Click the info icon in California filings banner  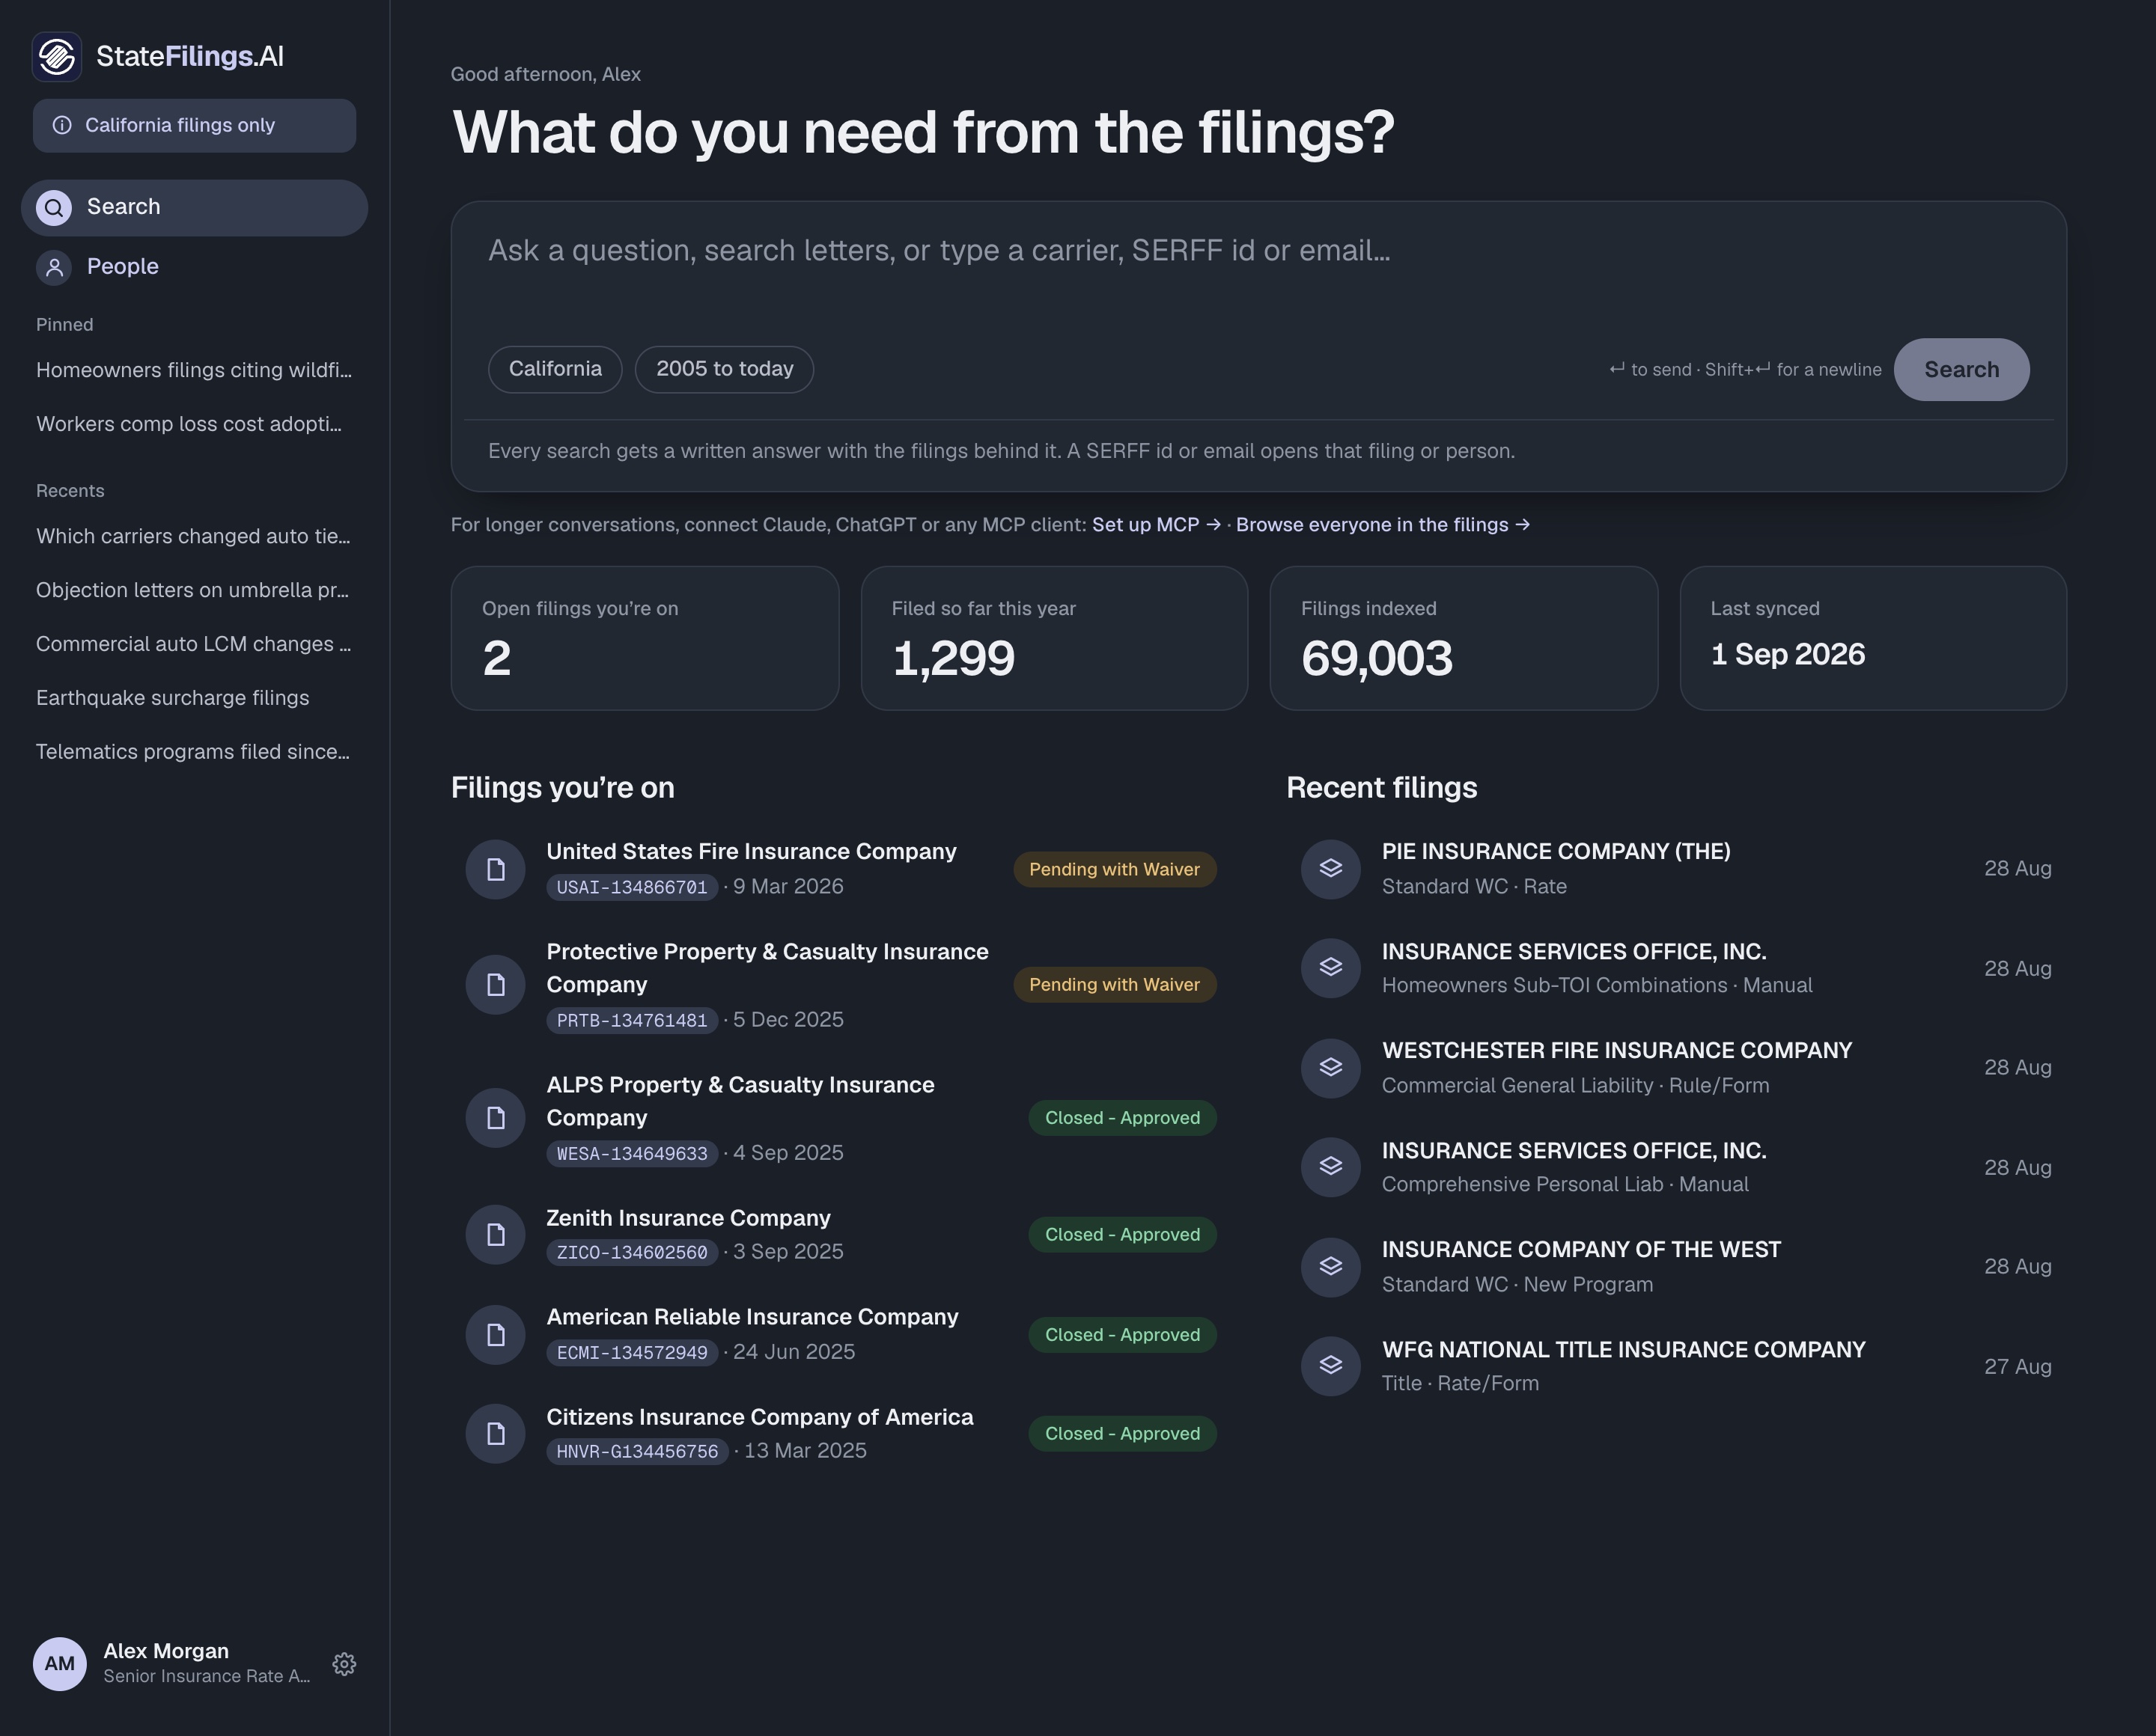pyautogui.click(x=62, y=125)
